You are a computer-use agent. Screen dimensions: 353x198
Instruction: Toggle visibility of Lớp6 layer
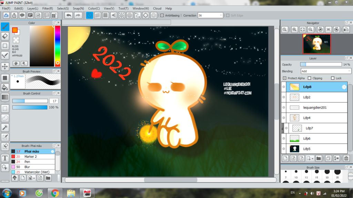(x=284, y=138)
